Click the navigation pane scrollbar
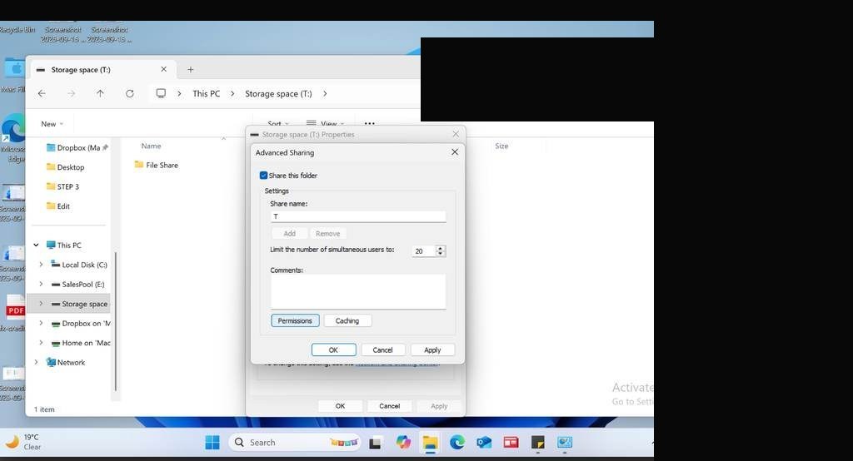 pos(115,322)
